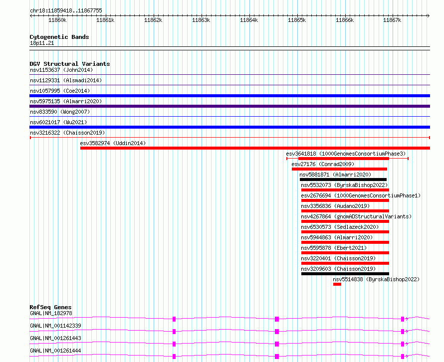Click nsv3216322 (Chaisson2019) variant label
Viewport: 444px width, 362px height.
tap(67, 133)
